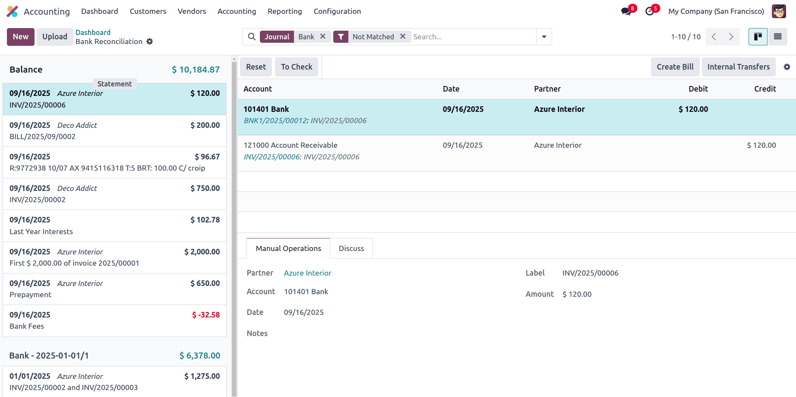Click the To Check button
796x397 pixels.
(296, 67)
